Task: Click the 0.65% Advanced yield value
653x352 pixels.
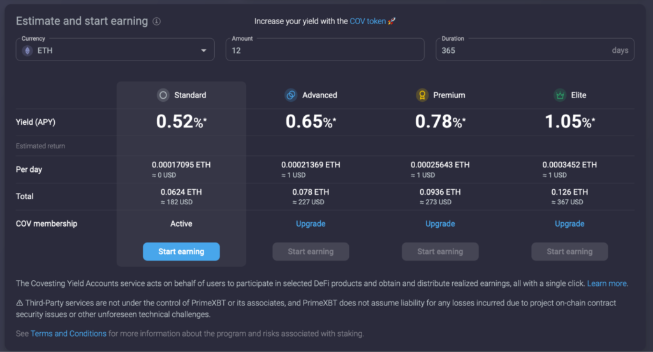Action: tap(311, 122)
